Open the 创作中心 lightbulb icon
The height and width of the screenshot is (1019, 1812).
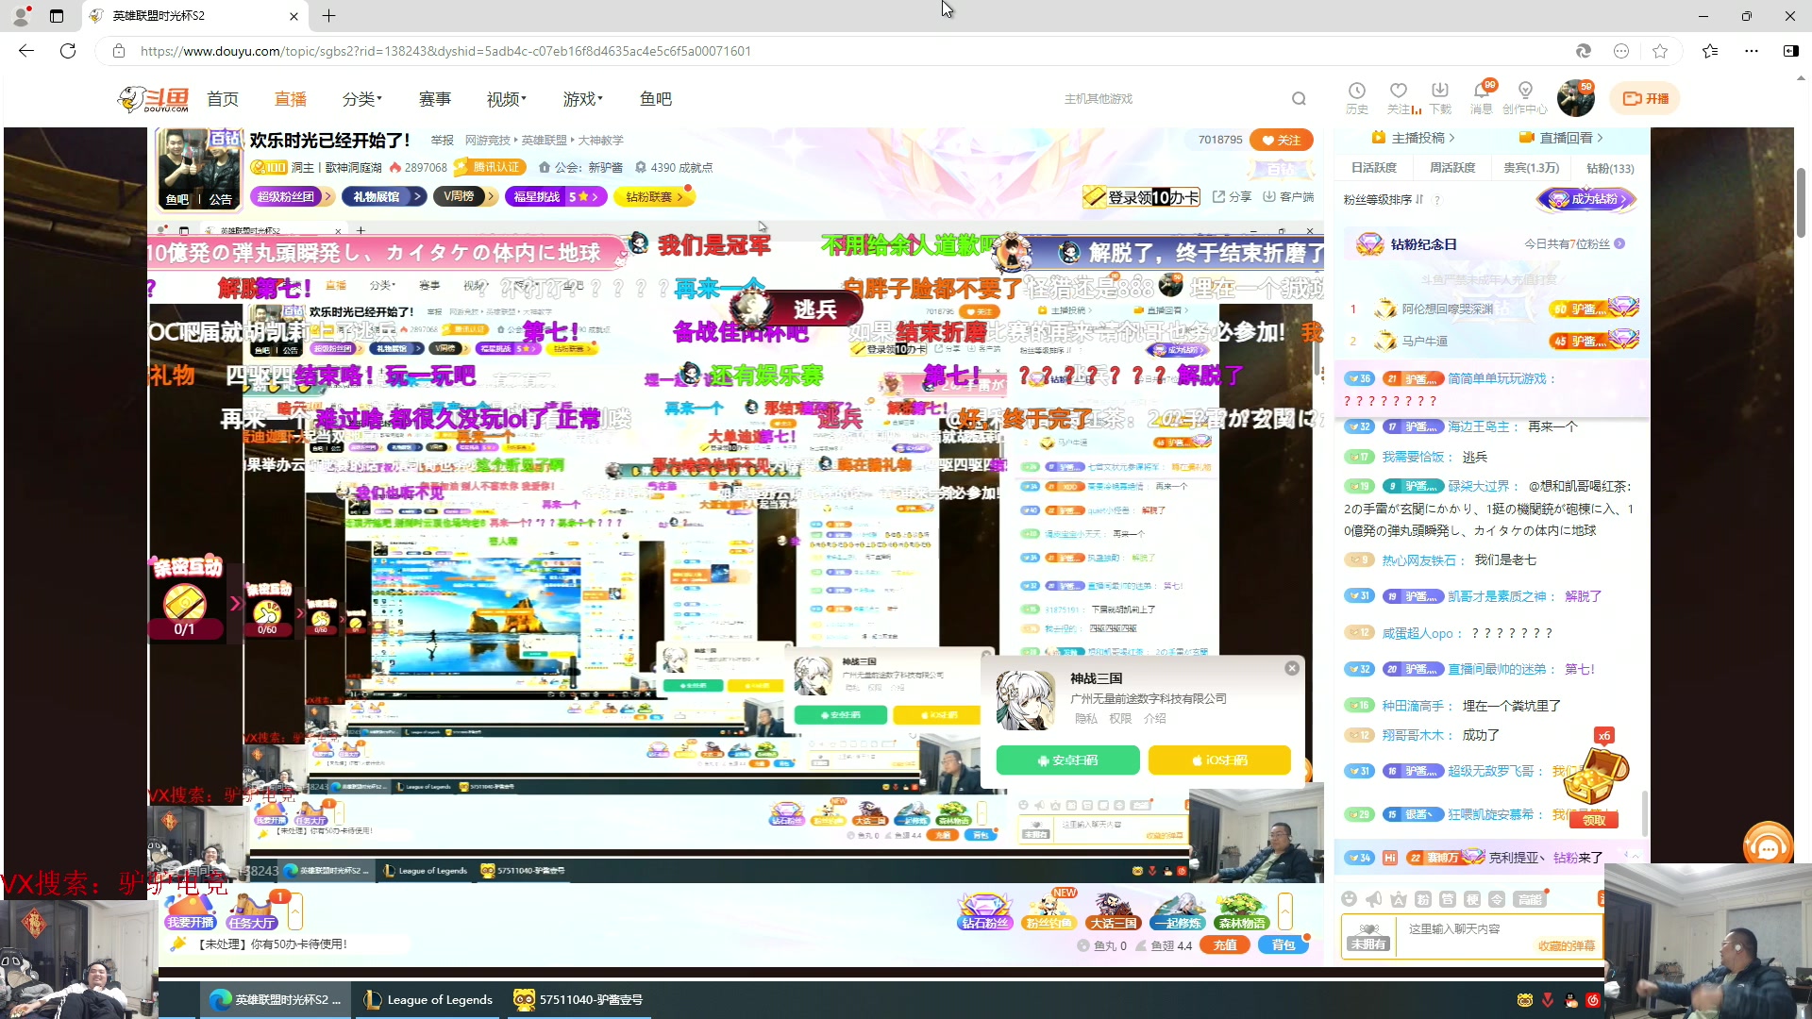tap(1524, 97)
